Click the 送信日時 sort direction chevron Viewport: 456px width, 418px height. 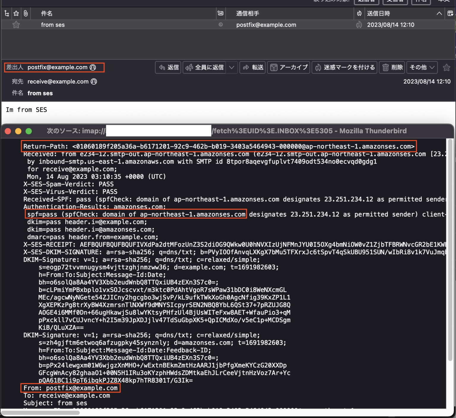point(439,13)
